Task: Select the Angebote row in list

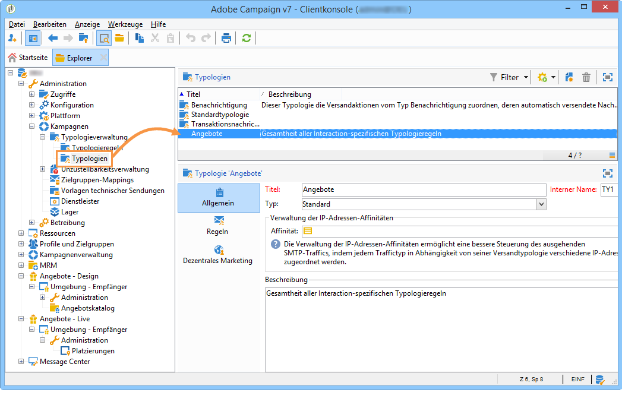Action: click(x=397, y=134)
